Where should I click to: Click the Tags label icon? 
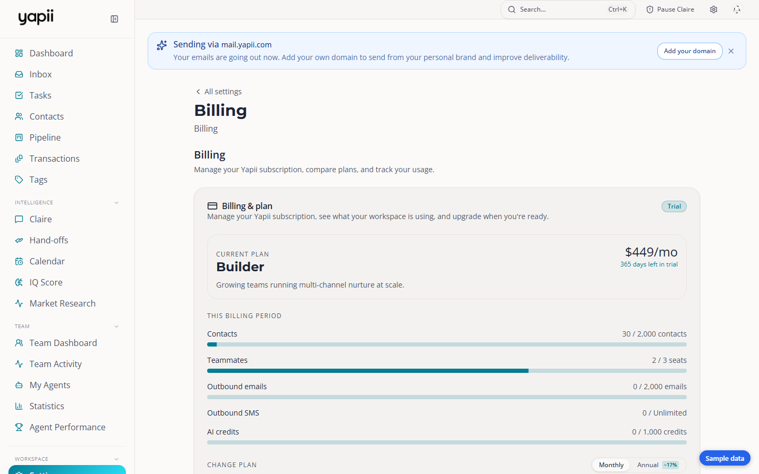(19, 180)
